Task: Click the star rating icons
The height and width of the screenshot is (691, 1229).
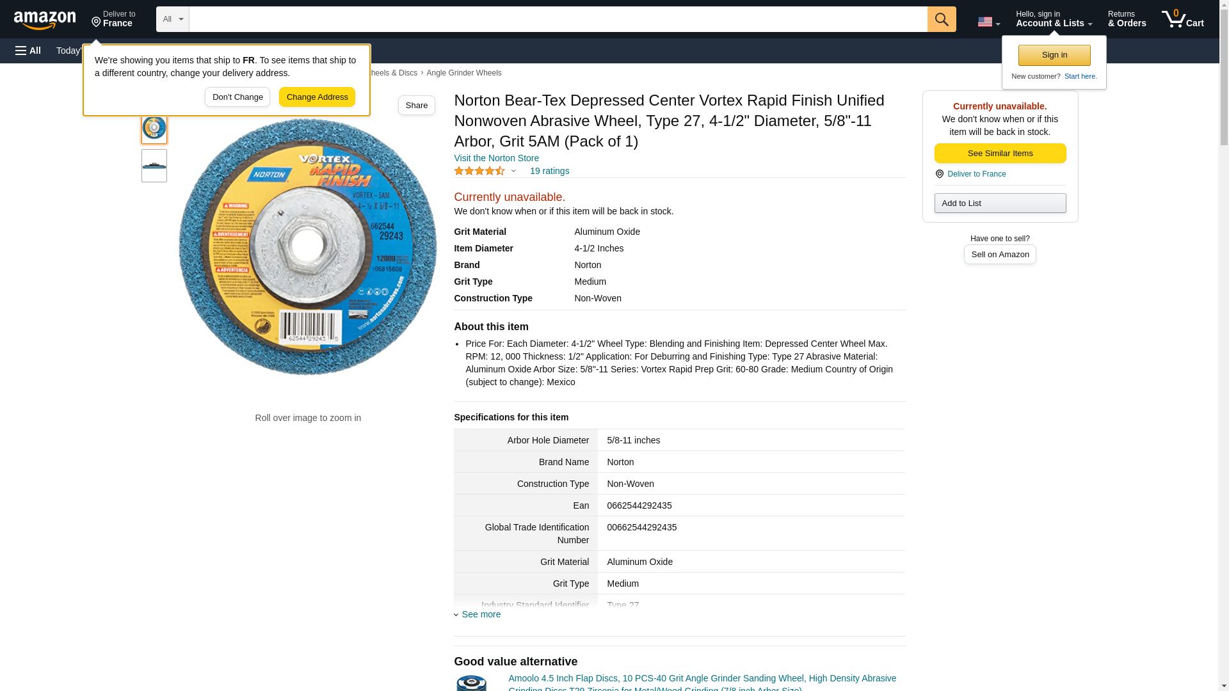Action: coord(479,171)
